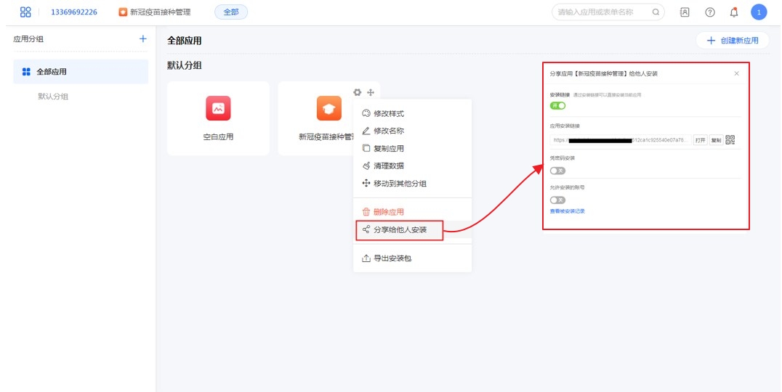Click the move arrows icon on app card

click(x=371, y=92)
